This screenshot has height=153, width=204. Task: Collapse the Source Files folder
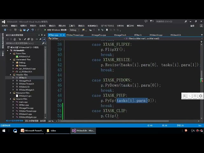point(11,99)
